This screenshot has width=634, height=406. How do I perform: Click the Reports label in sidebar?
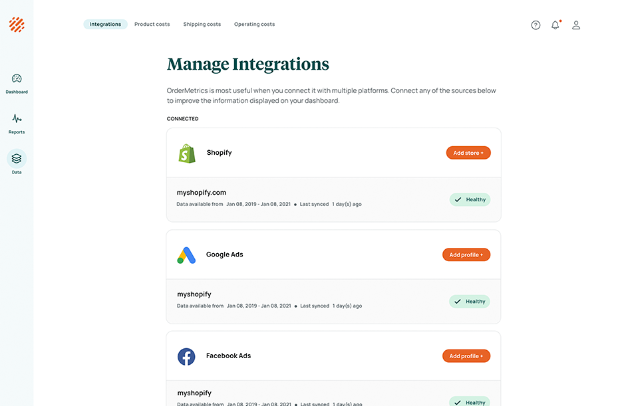coord(17,132)
